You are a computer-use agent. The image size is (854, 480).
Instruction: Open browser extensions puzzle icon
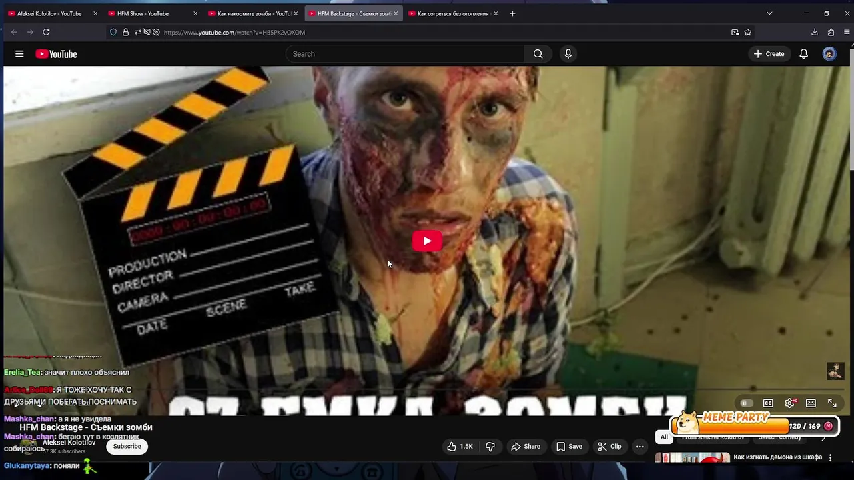(x=831, y=32)
